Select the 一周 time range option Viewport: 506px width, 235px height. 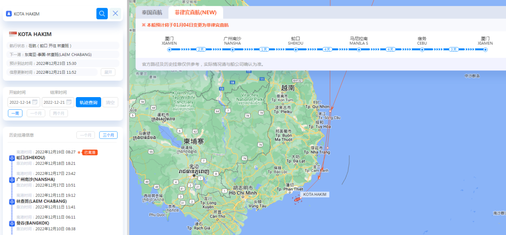[15, 113]
